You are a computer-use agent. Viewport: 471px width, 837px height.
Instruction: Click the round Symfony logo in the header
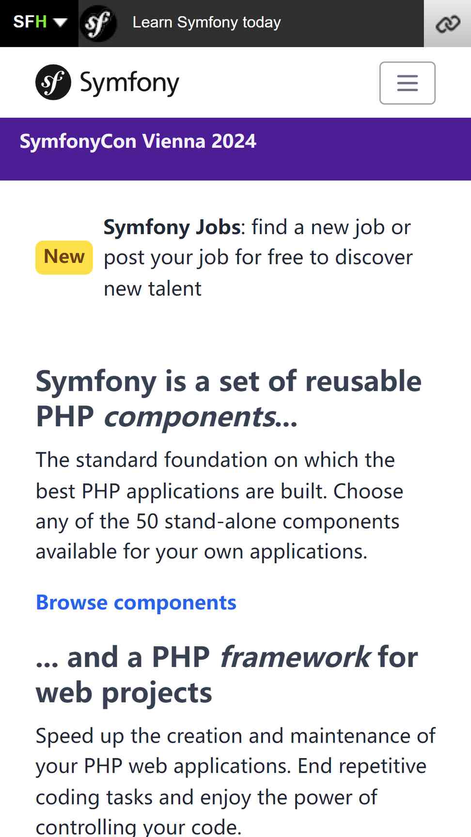tap(53, 82)
